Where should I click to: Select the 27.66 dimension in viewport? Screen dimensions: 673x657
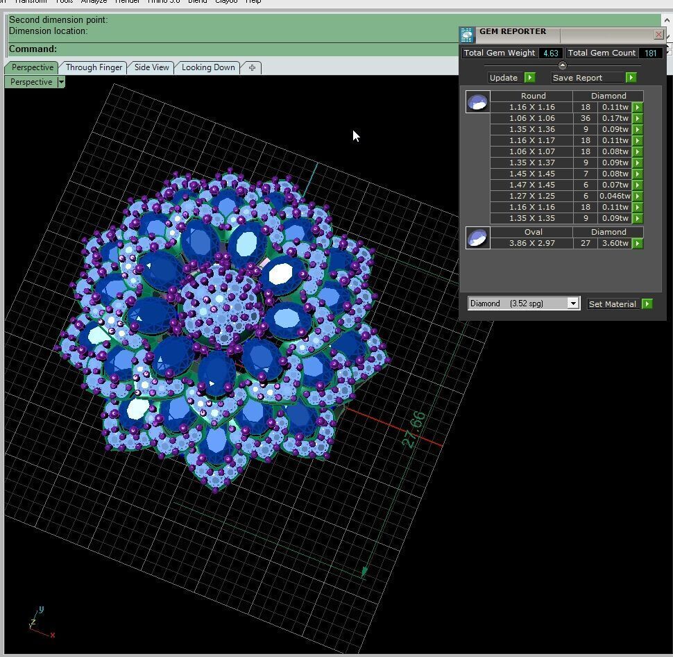point(414,429)
